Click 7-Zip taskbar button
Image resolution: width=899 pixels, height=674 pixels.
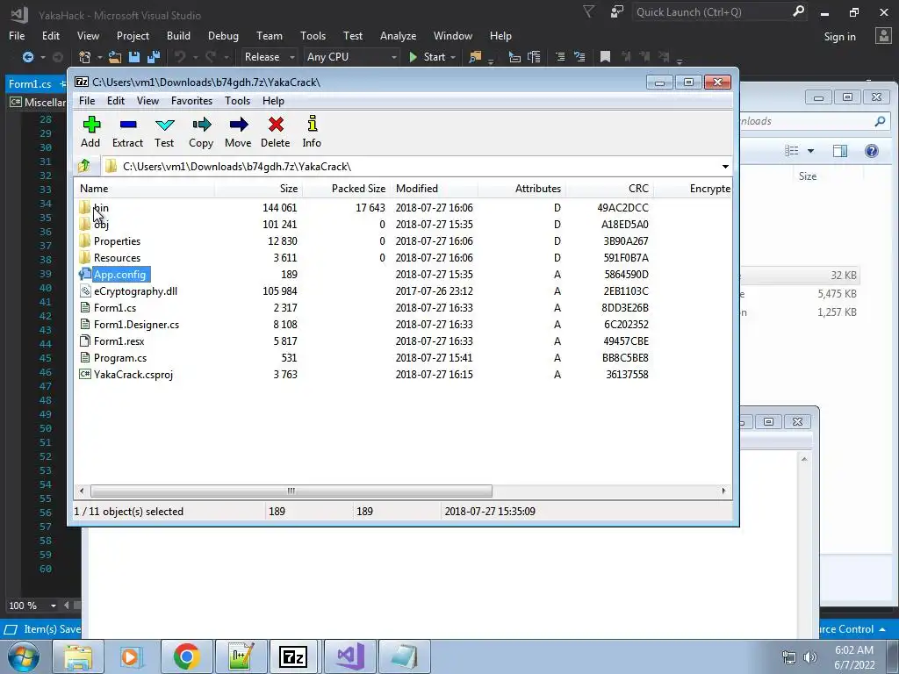(x=293, y=656)
